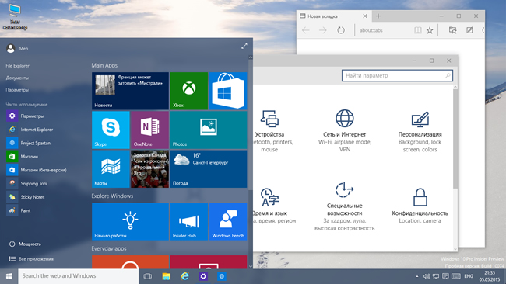This screenshot has width=506, height=284.
Task: Launch Internet Explorer from Start list
Action: [x=30, y=130]
